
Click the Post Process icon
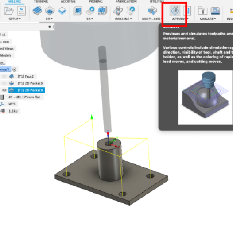[x=187, y=11]
